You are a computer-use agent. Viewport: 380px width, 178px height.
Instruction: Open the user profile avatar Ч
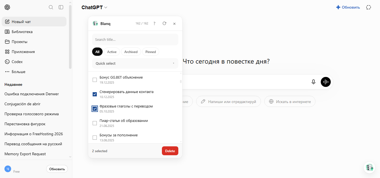point(8,169)
